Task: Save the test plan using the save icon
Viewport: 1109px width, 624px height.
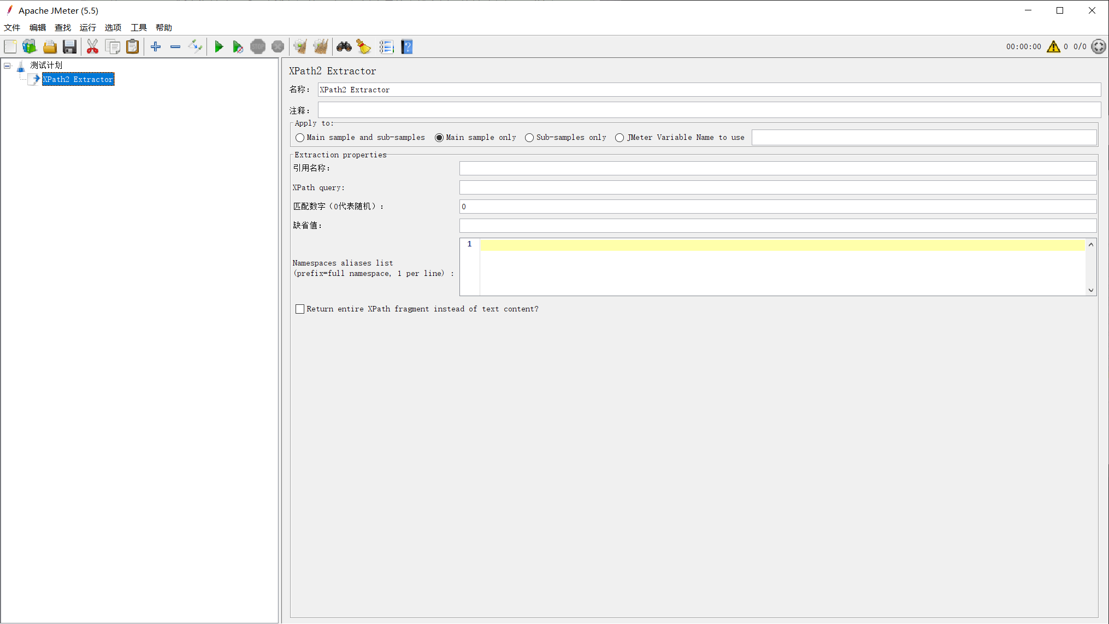Action: pyautogui.click(x=70, y=46)
